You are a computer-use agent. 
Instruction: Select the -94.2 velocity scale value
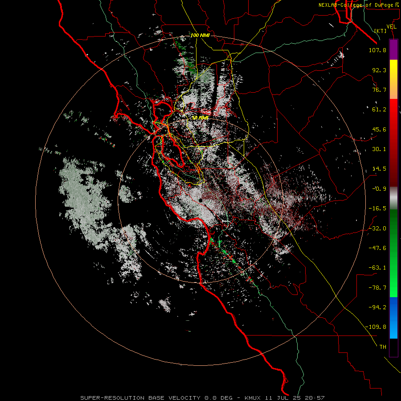coord(377,307)
